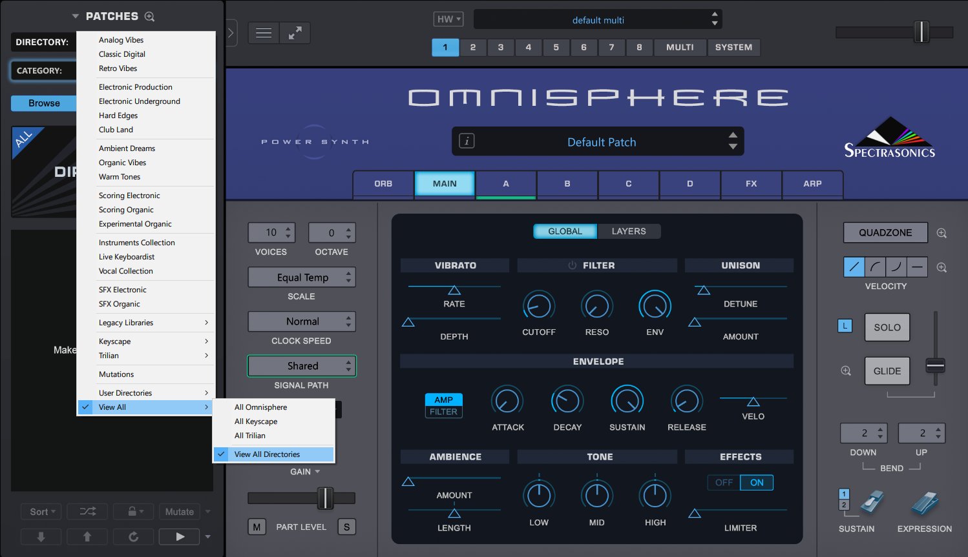The width and height of the screenshot is (968, 557).
Task: Select the concave velocity curve icon
Action: coord(896,267)
